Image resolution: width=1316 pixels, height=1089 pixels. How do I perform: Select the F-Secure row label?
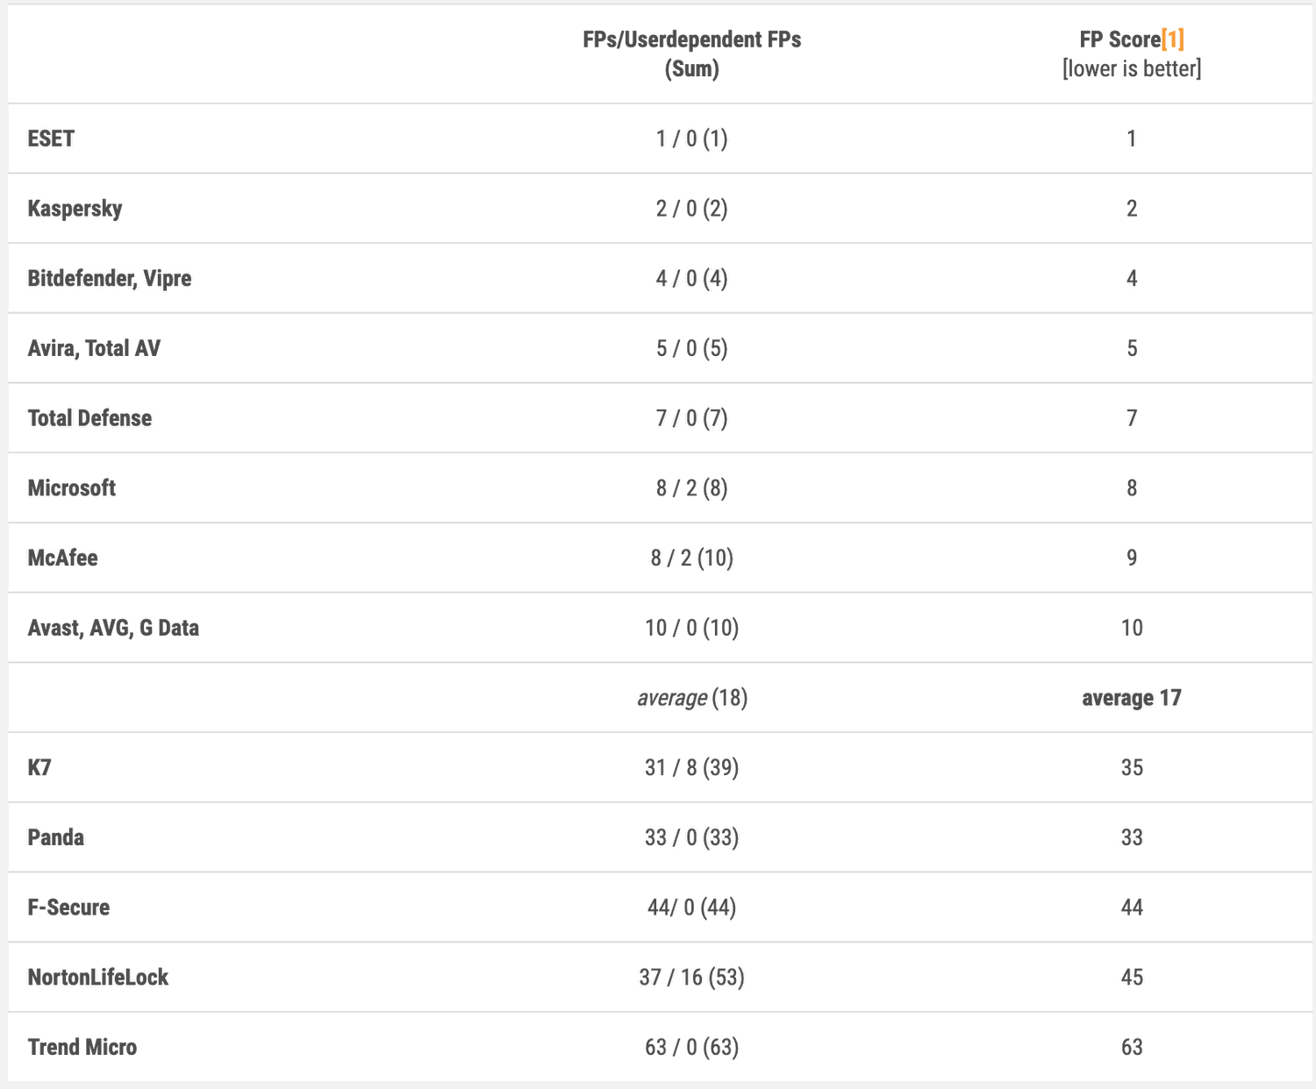(x=68, y=907)
